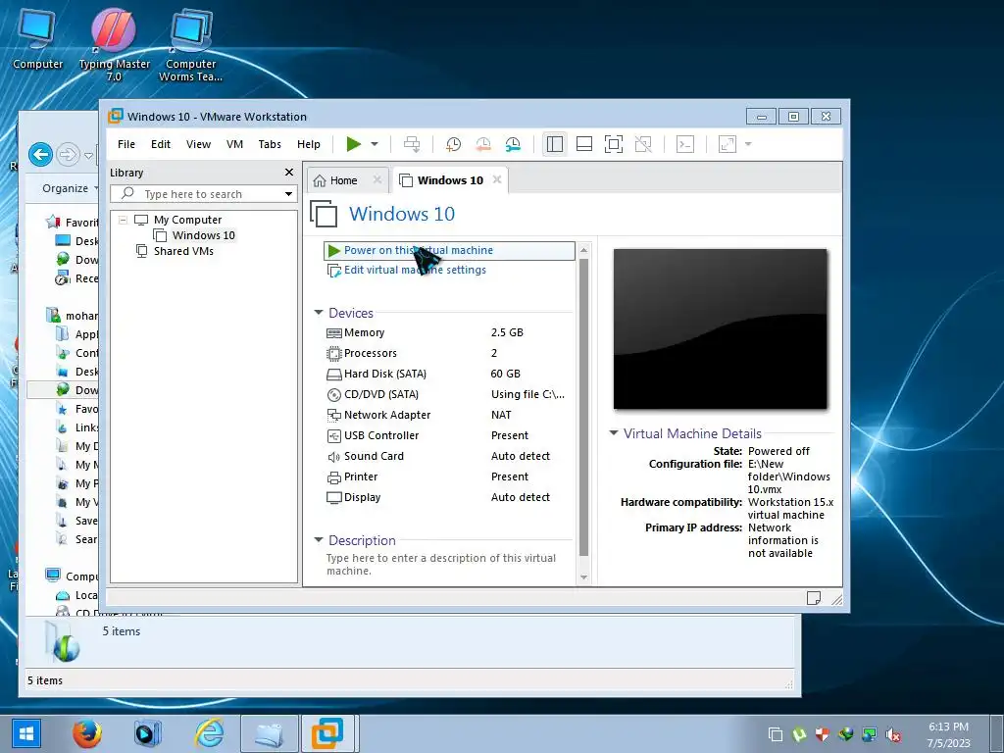Click the Back button in Explorer window
1004x753 pixels.
(x=40, y=154)
